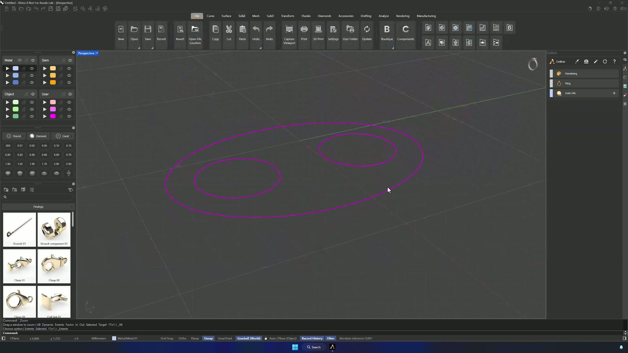Click the Artemis app icon in taskbar
Viewport: 628px width, 353px height.
(x=332, y=347)
